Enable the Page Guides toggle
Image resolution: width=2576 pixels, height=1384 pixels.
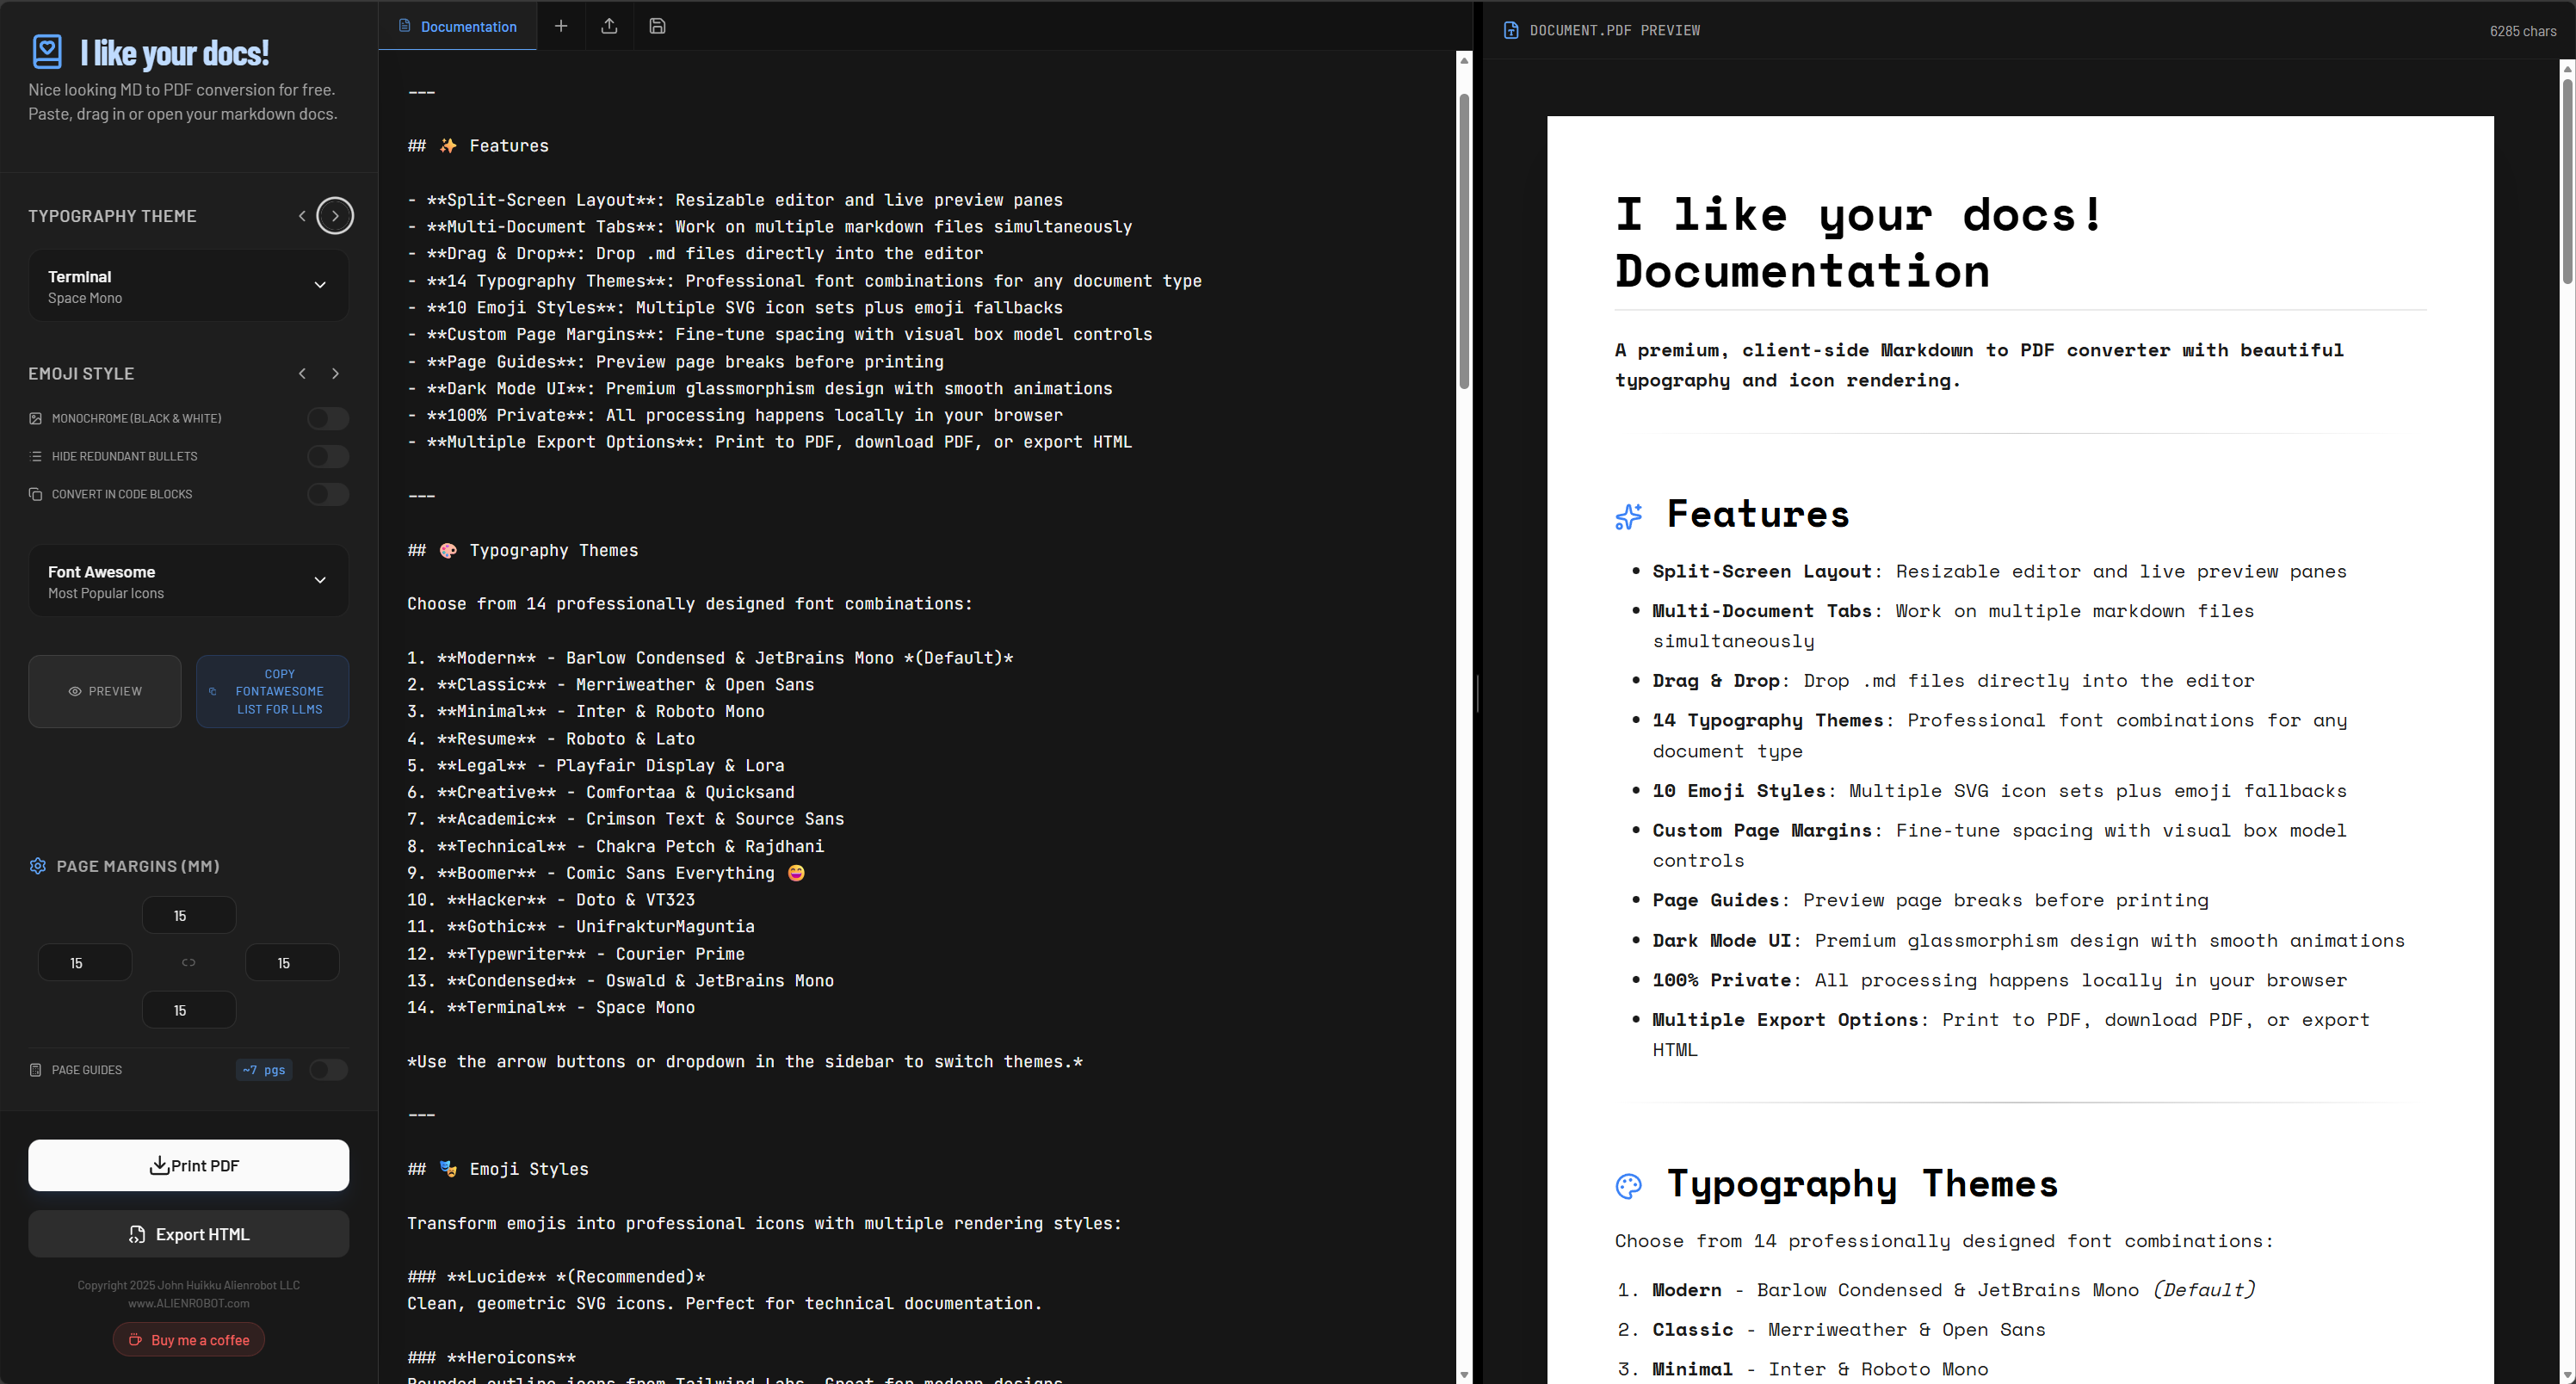pyautogui.click(x=328, y=1069)
